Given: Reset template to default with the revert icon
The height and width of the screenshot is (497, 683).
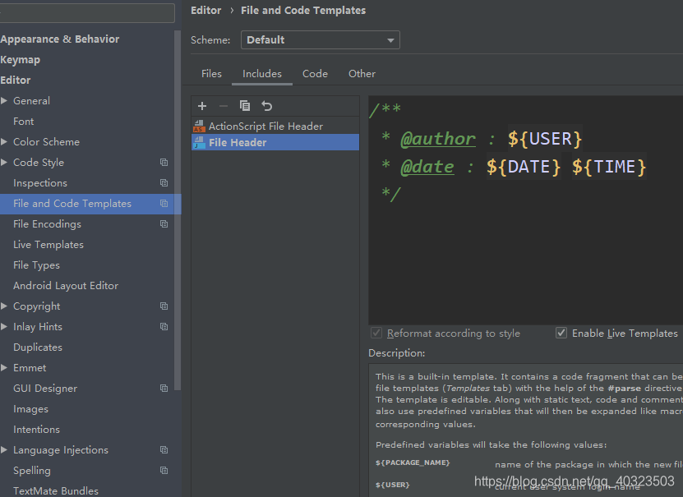Looking at the screenshot, I should (x=266, y=106).
